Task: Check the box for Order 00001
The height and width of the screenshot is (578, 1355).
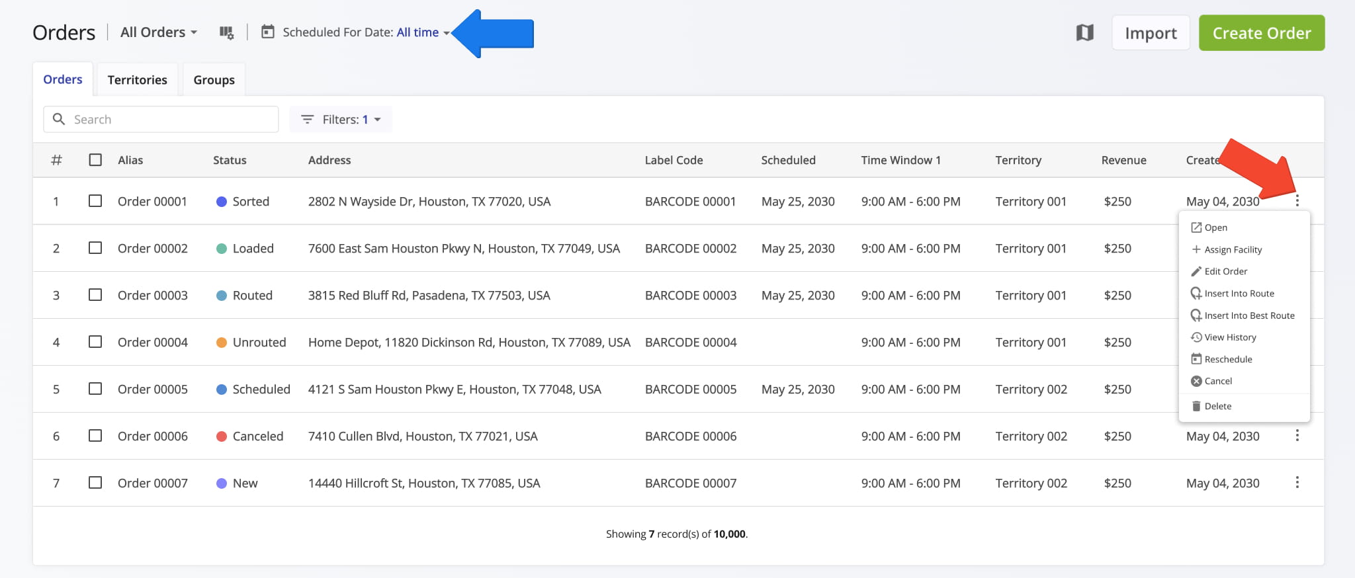Action: click(x=95, y=200)
